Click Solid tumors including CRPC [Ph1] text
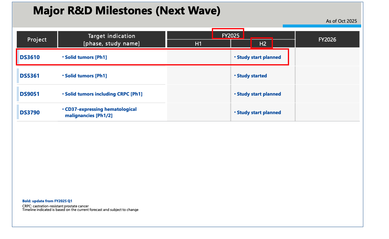This screenshot has width=389, height=239. click(104, 94)
